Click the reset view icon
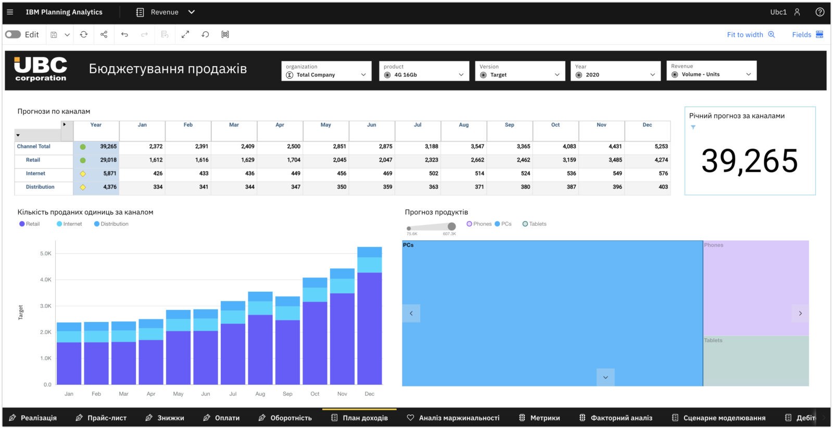 [x=205, y=34]
